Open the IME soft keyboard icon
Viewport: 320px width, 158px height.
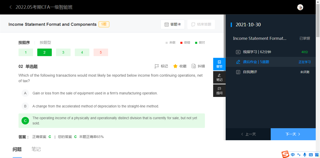311,155
